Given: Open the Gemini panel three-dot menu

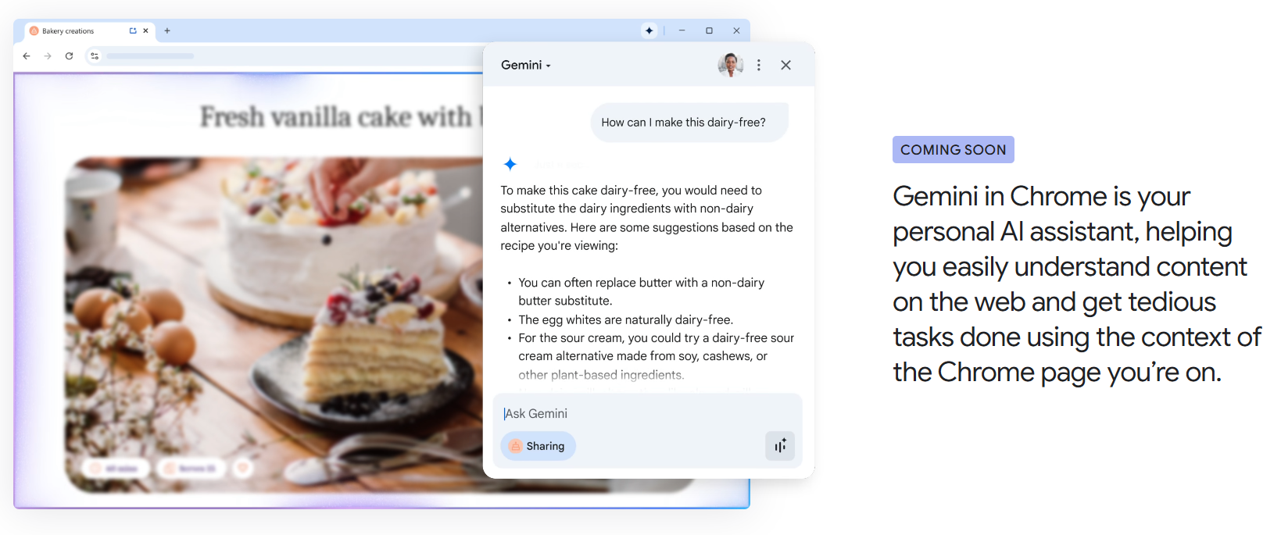Looking at the screenshot, I should pos(758,66).
